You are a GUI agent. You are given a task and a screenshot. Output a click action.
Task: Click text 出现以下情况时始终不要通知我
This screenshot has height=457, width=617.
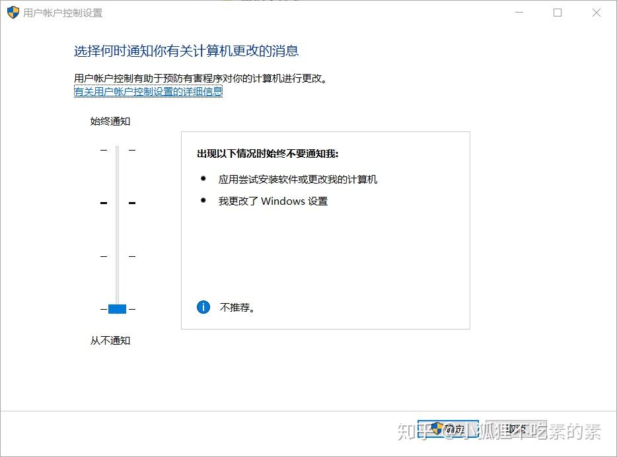click(x=268, y=153)
